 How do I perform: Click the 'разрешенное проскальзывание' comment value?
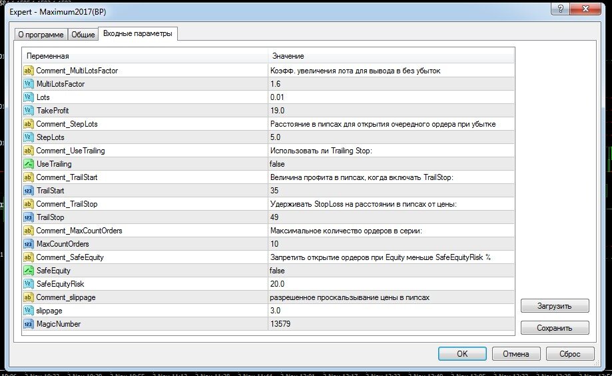click(x=350, y=297)
